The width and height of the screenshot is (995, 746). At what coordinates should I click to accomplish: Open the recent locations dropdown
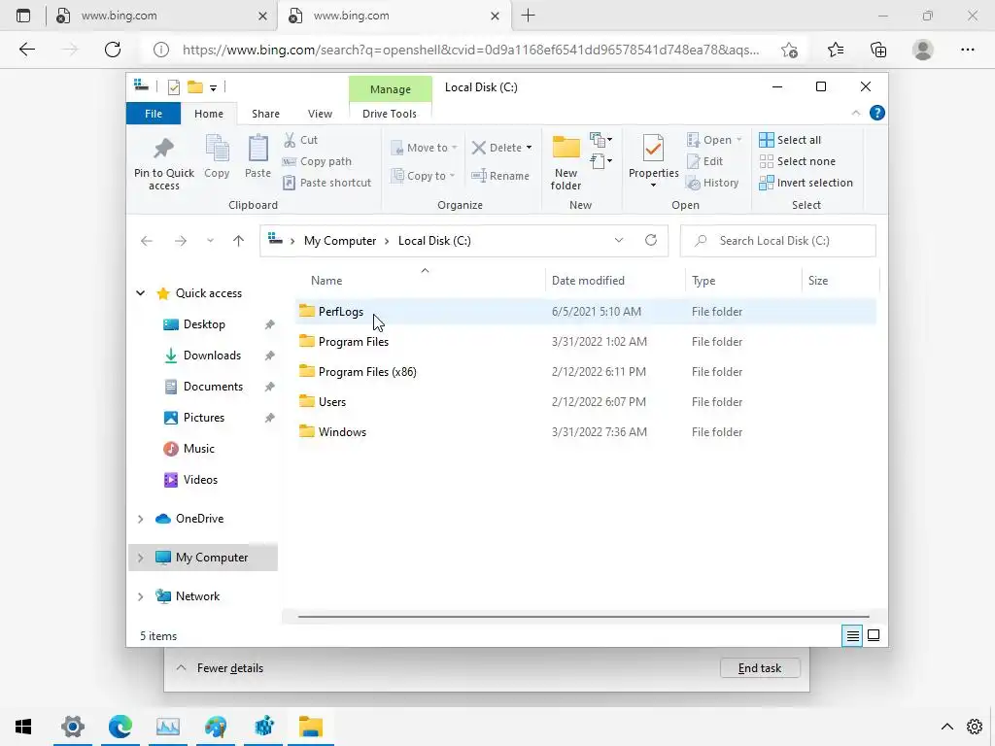tap(210, 241)
